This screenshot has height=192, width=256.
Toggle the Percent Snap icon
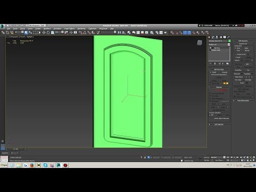[x=89, y=33]
